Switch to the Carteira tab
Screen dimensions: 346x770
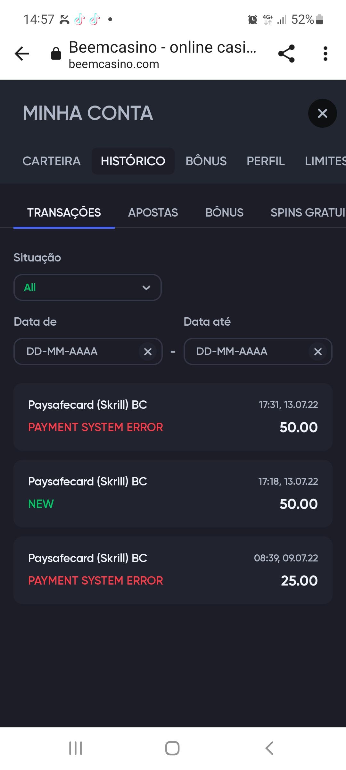point(51,161)
